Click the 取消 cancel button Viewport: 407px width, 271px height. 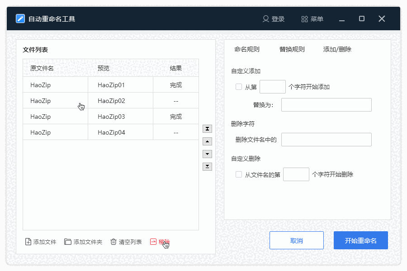(x=297, y=240)
